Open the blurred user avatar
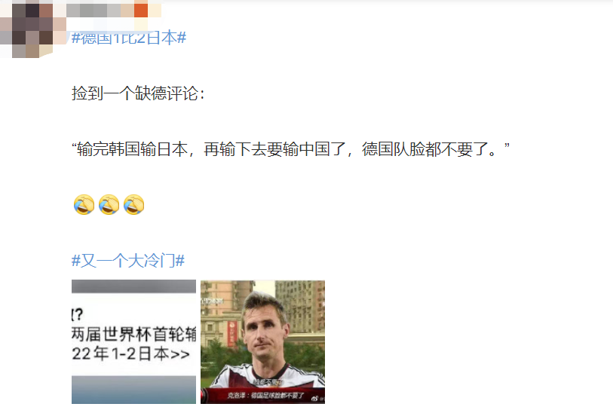Viewport: 613px width, 416px height. coord(26,29)
